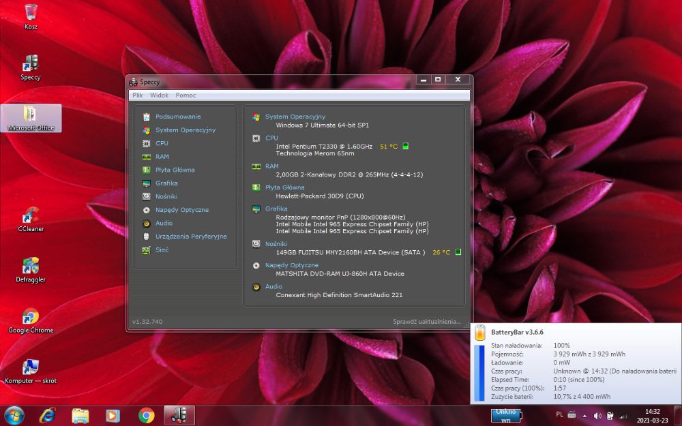Image resolution: width=682 pixels, height=426 pixels.
Task: Click the Intel Pentium T2330 @ 1.60GHz text
Action: [324, 147]
